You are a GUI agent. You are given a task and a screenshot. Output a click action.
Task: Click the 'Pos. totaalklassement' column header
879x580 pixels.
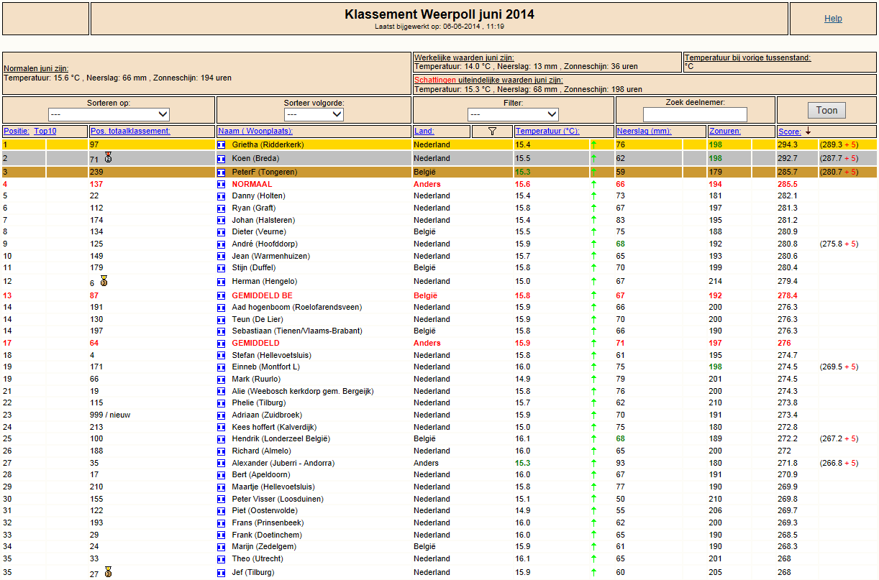[x=130, y=132]
